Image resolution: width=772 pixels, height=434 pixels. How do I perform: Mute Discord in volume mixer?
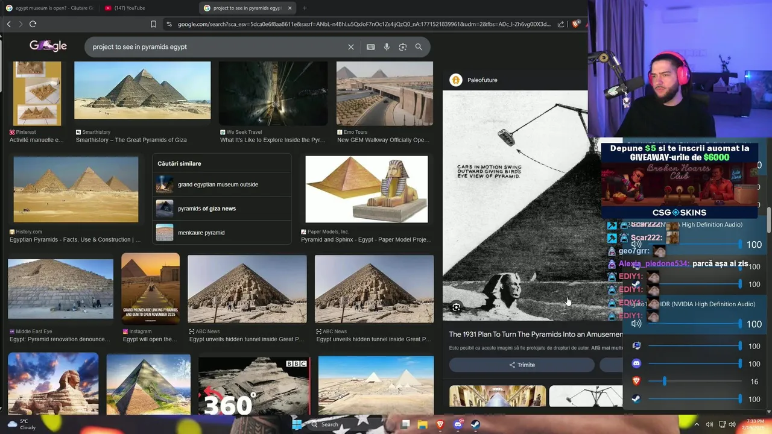pyautogui.click(x=636, y=363)
